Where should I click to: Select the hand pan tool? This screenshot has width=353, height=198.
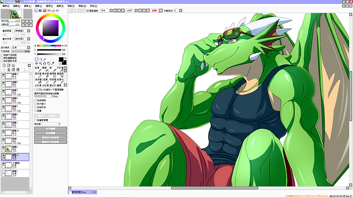tap(49, 63)
